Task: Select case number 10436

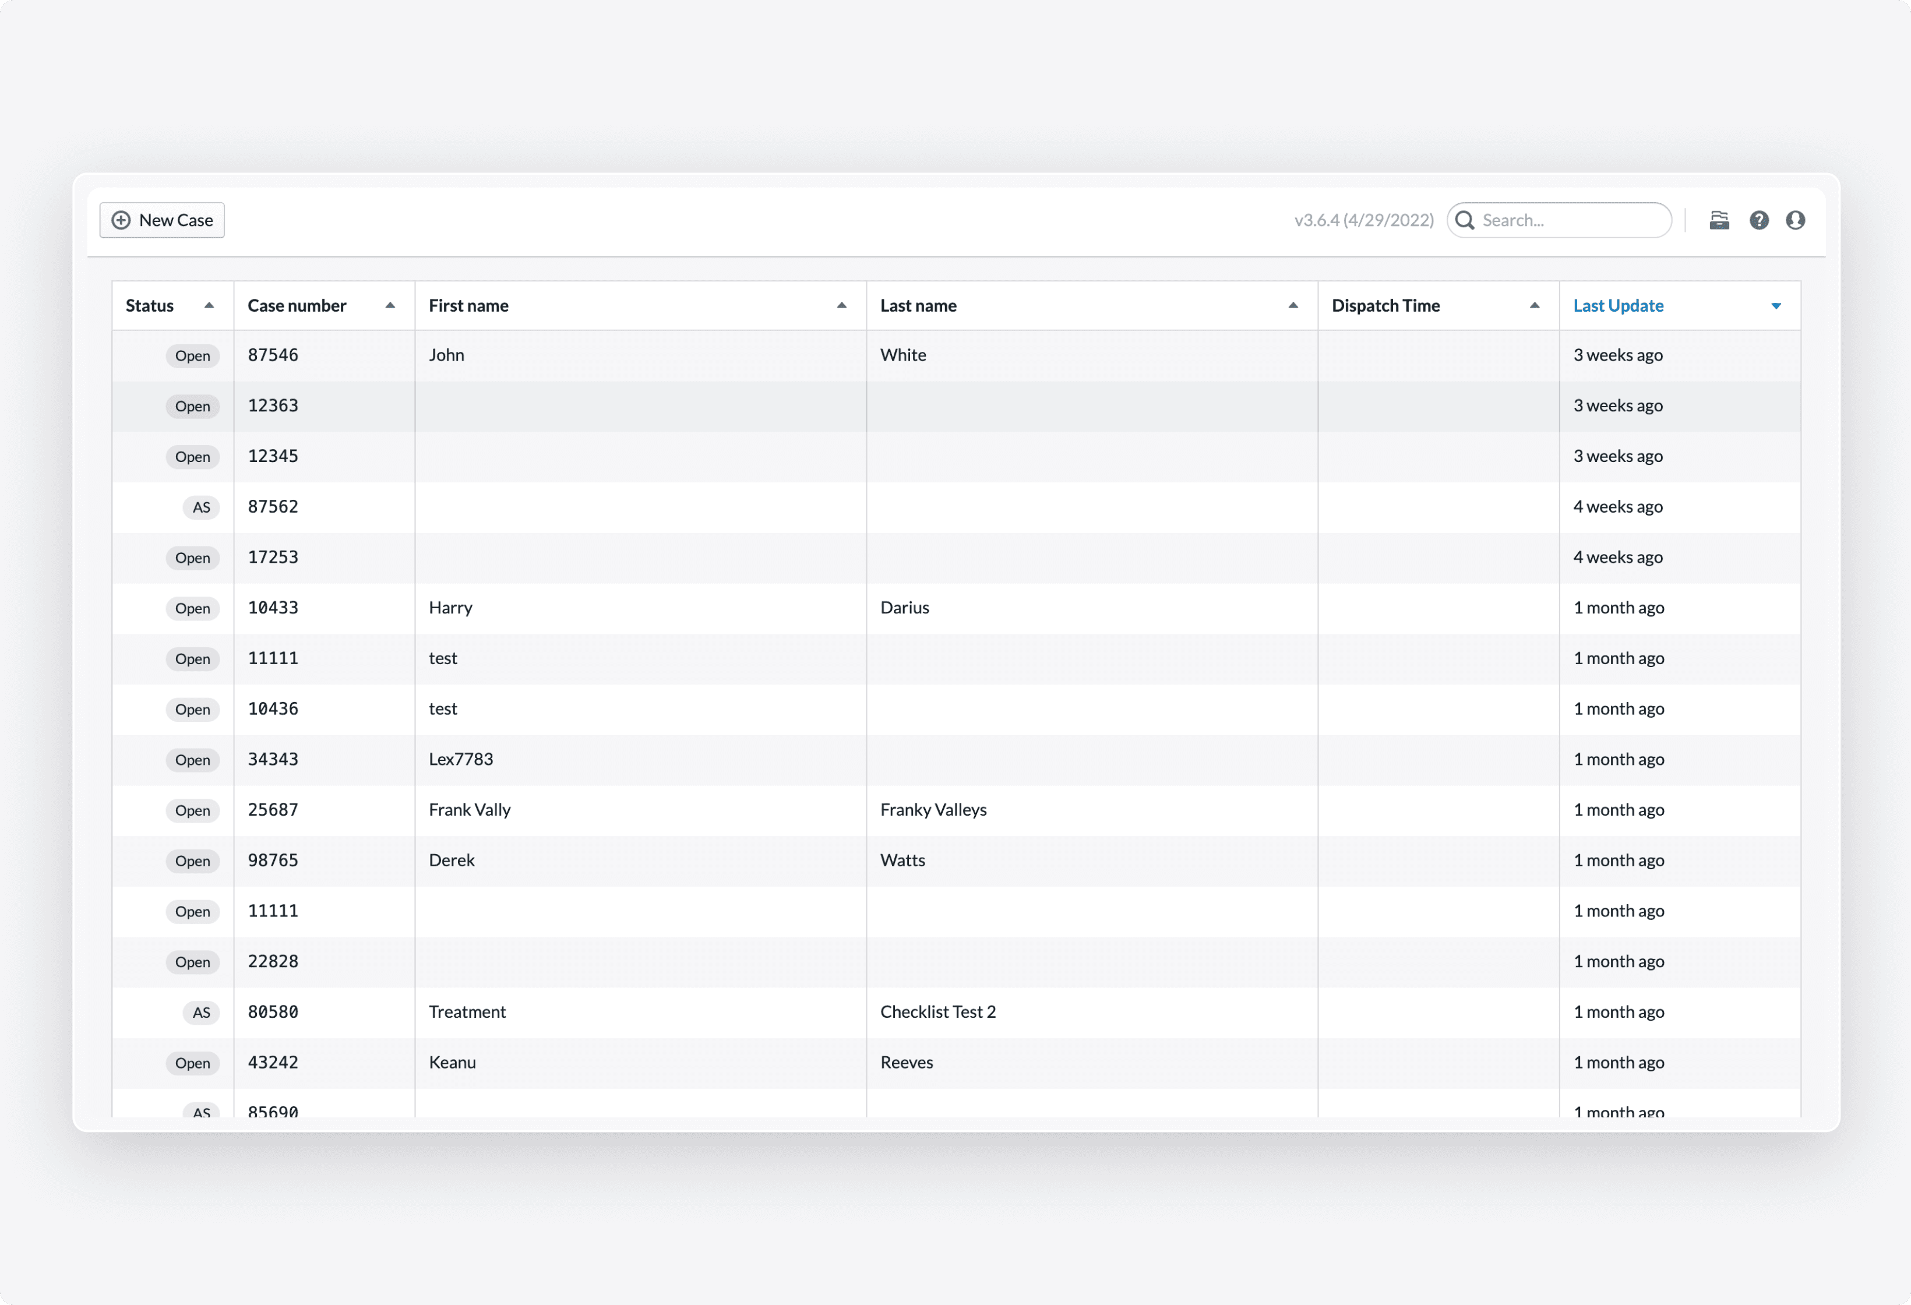Action: coord(273,709)
